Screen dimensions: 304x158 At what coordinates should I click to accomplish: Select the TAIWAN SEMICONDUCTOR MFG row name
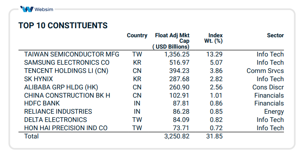(x=72, y=54)
